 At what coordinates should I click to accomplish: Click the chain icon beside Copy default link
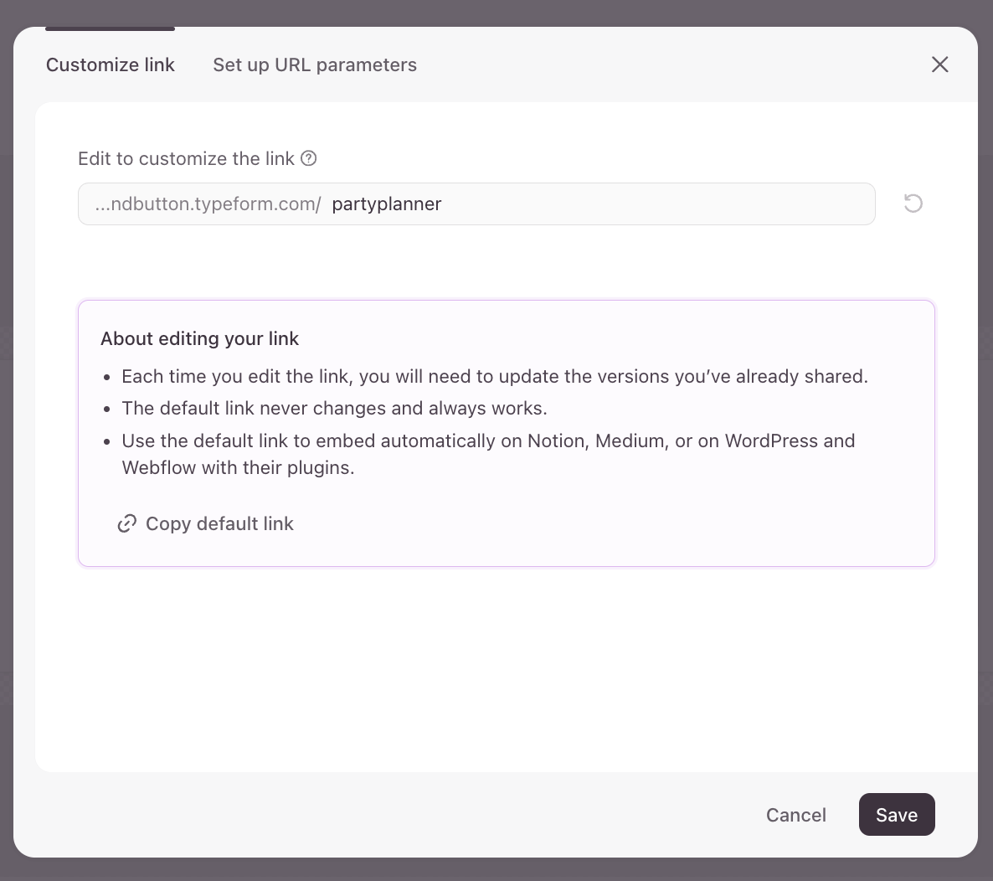[127, 523]
